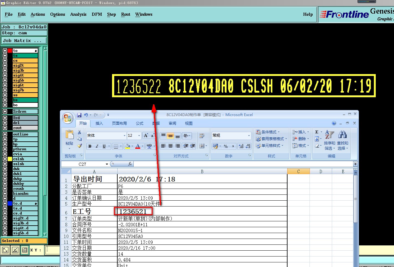This screenshot has height=267, width=394.
Task: Toggle checkbox for layer drl
Action: pyautogui.click(x=5, y=123)
